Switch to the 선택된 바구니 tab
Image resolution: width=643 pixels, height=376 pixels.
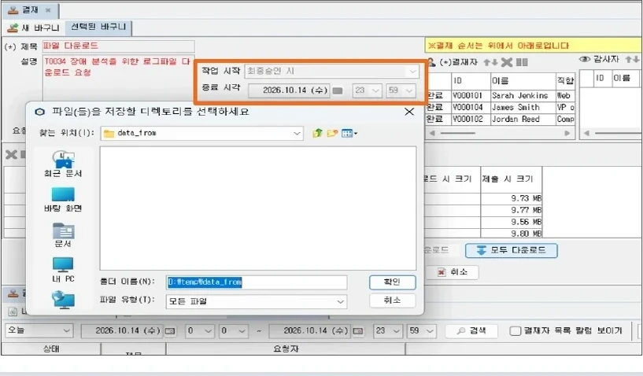click(x=98, y=27)
